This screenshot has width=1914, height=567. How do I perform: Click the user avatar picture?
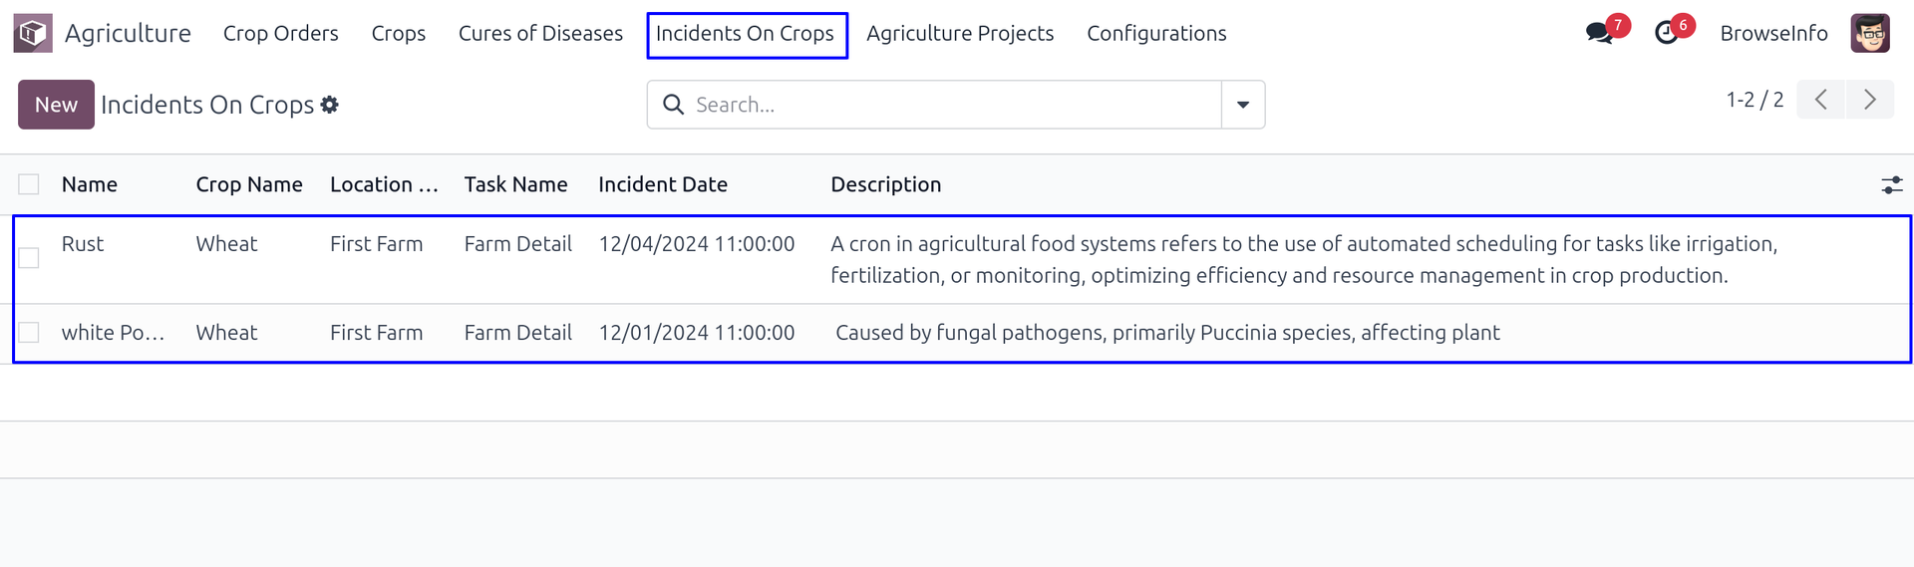[x=1870, y=33]
